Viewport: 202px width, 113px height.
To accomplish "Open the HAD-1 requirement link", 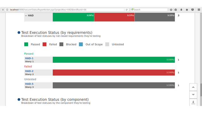I will (29, 58).
